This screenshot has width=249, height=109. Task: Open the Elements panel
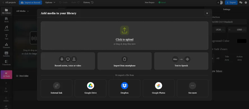click(x=6, y=46)
